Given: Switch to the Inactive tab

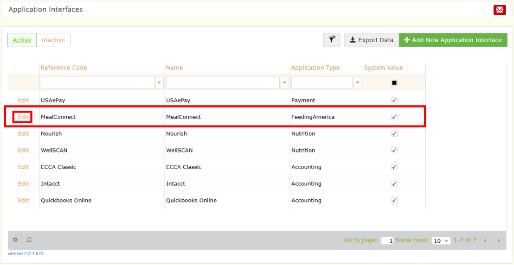Looking at the screenshot, I should 53,40.
